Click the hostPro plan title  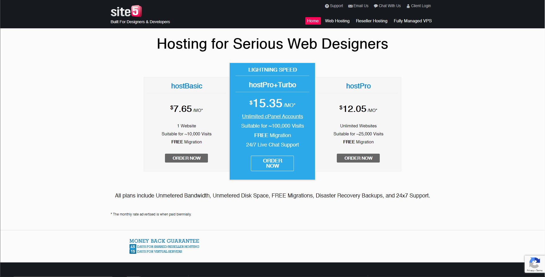point(358,86)
